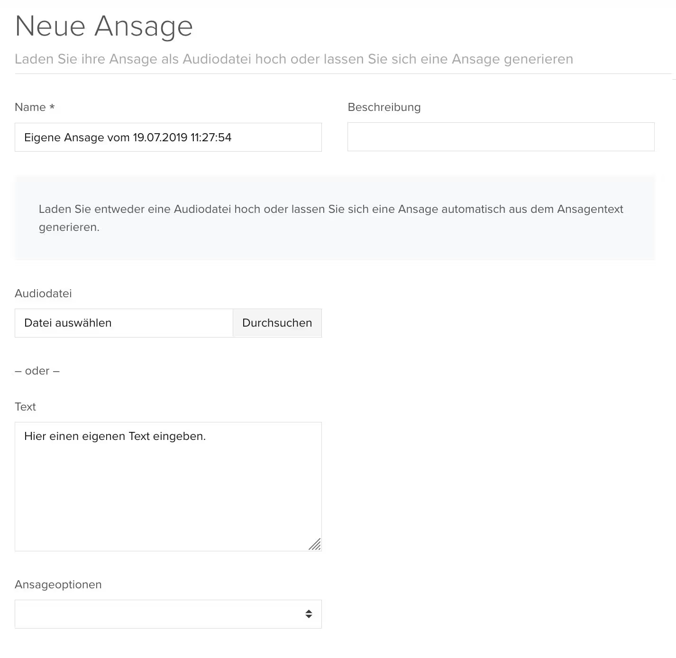Click the word 'generieren.' in the info box
This screenshot has height=658, width=676.
pyautogui.click(x=69, y=228)
